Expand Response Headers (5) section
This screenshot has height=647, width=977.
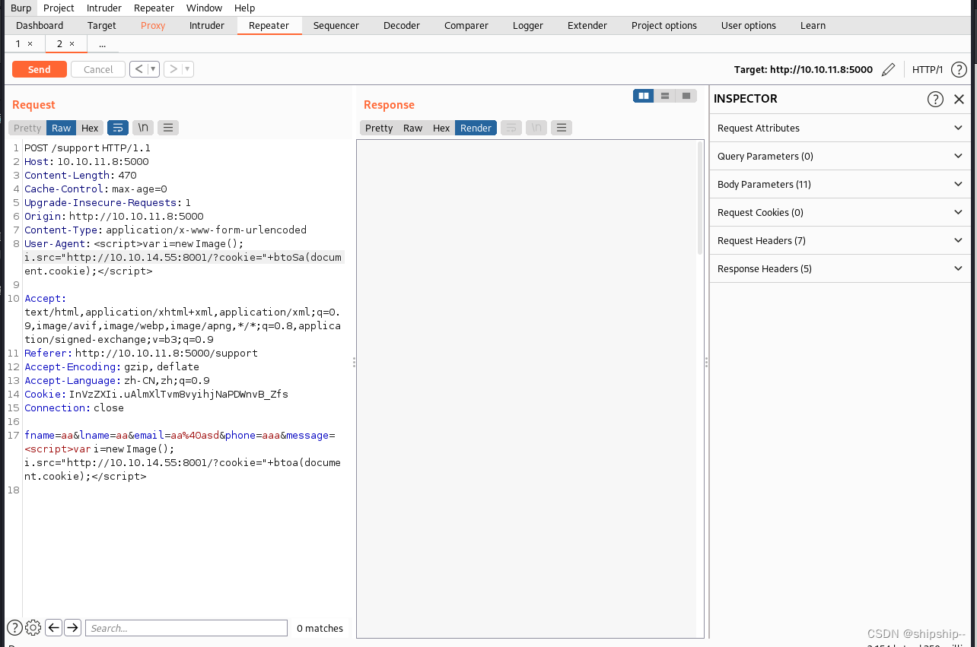pyautogui.click(x=841, y=268)
